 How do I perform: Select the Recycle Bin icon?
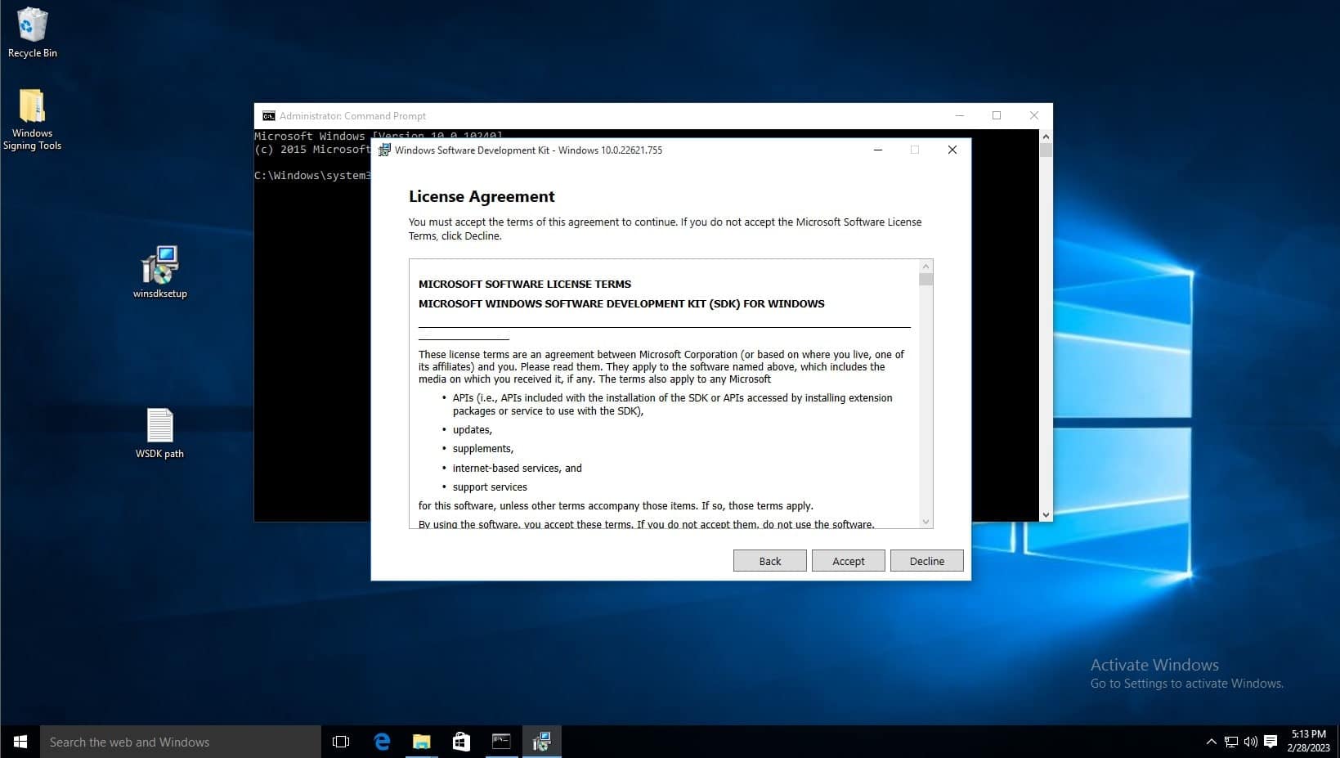[x=32, y=26]
